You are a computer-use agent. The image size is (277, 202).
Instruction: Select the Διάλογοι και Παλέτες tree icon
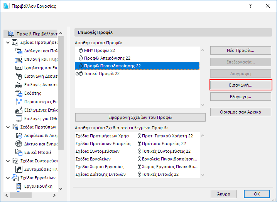pos(19,51)
